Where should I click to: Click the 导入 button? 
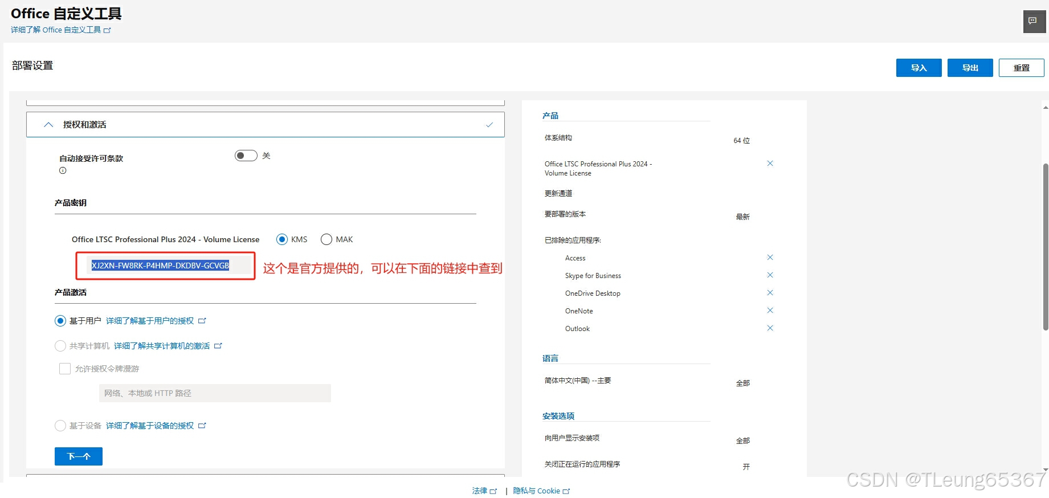click(x=919, y=68)
